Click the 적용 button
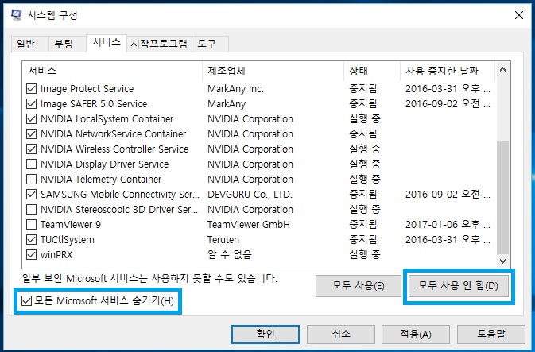This screenshot has width=535, height=352. coord(415,335)
